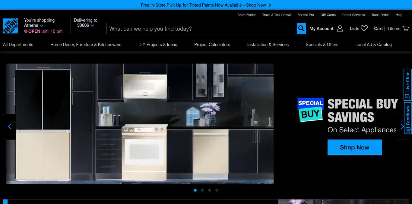The width and height of the screenshot is (412, 204).
Task: Open Specials & Offers menu
Action: [x=322, y=45]
